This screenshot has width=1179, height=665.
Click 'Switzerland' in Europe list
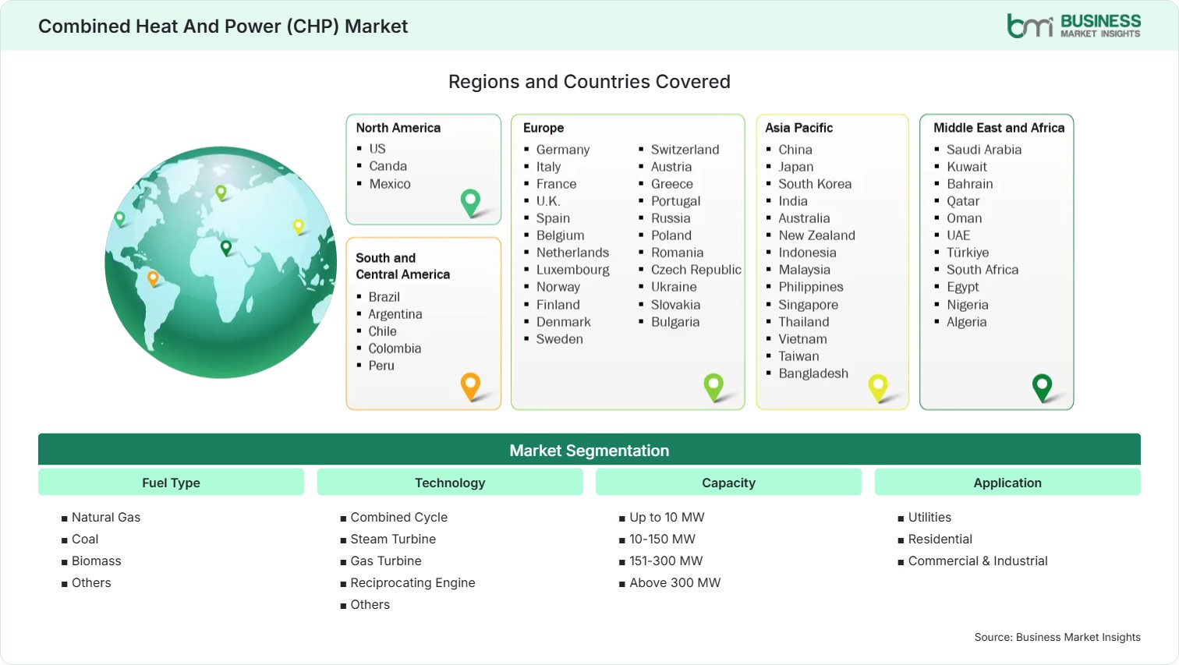coord(685,150)
